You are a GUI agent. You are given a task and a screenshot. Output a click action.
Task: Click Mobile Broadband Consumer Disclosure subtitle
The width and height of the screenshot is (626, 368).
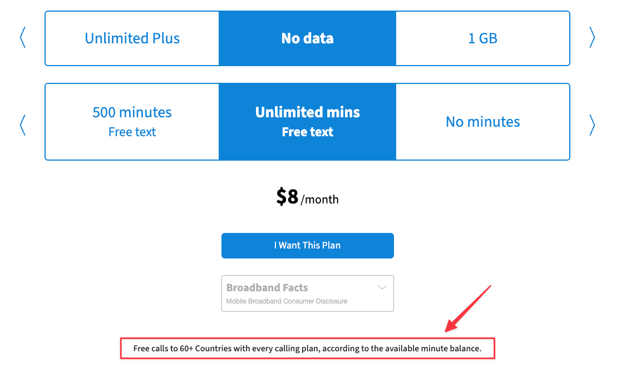pos(287,301)
